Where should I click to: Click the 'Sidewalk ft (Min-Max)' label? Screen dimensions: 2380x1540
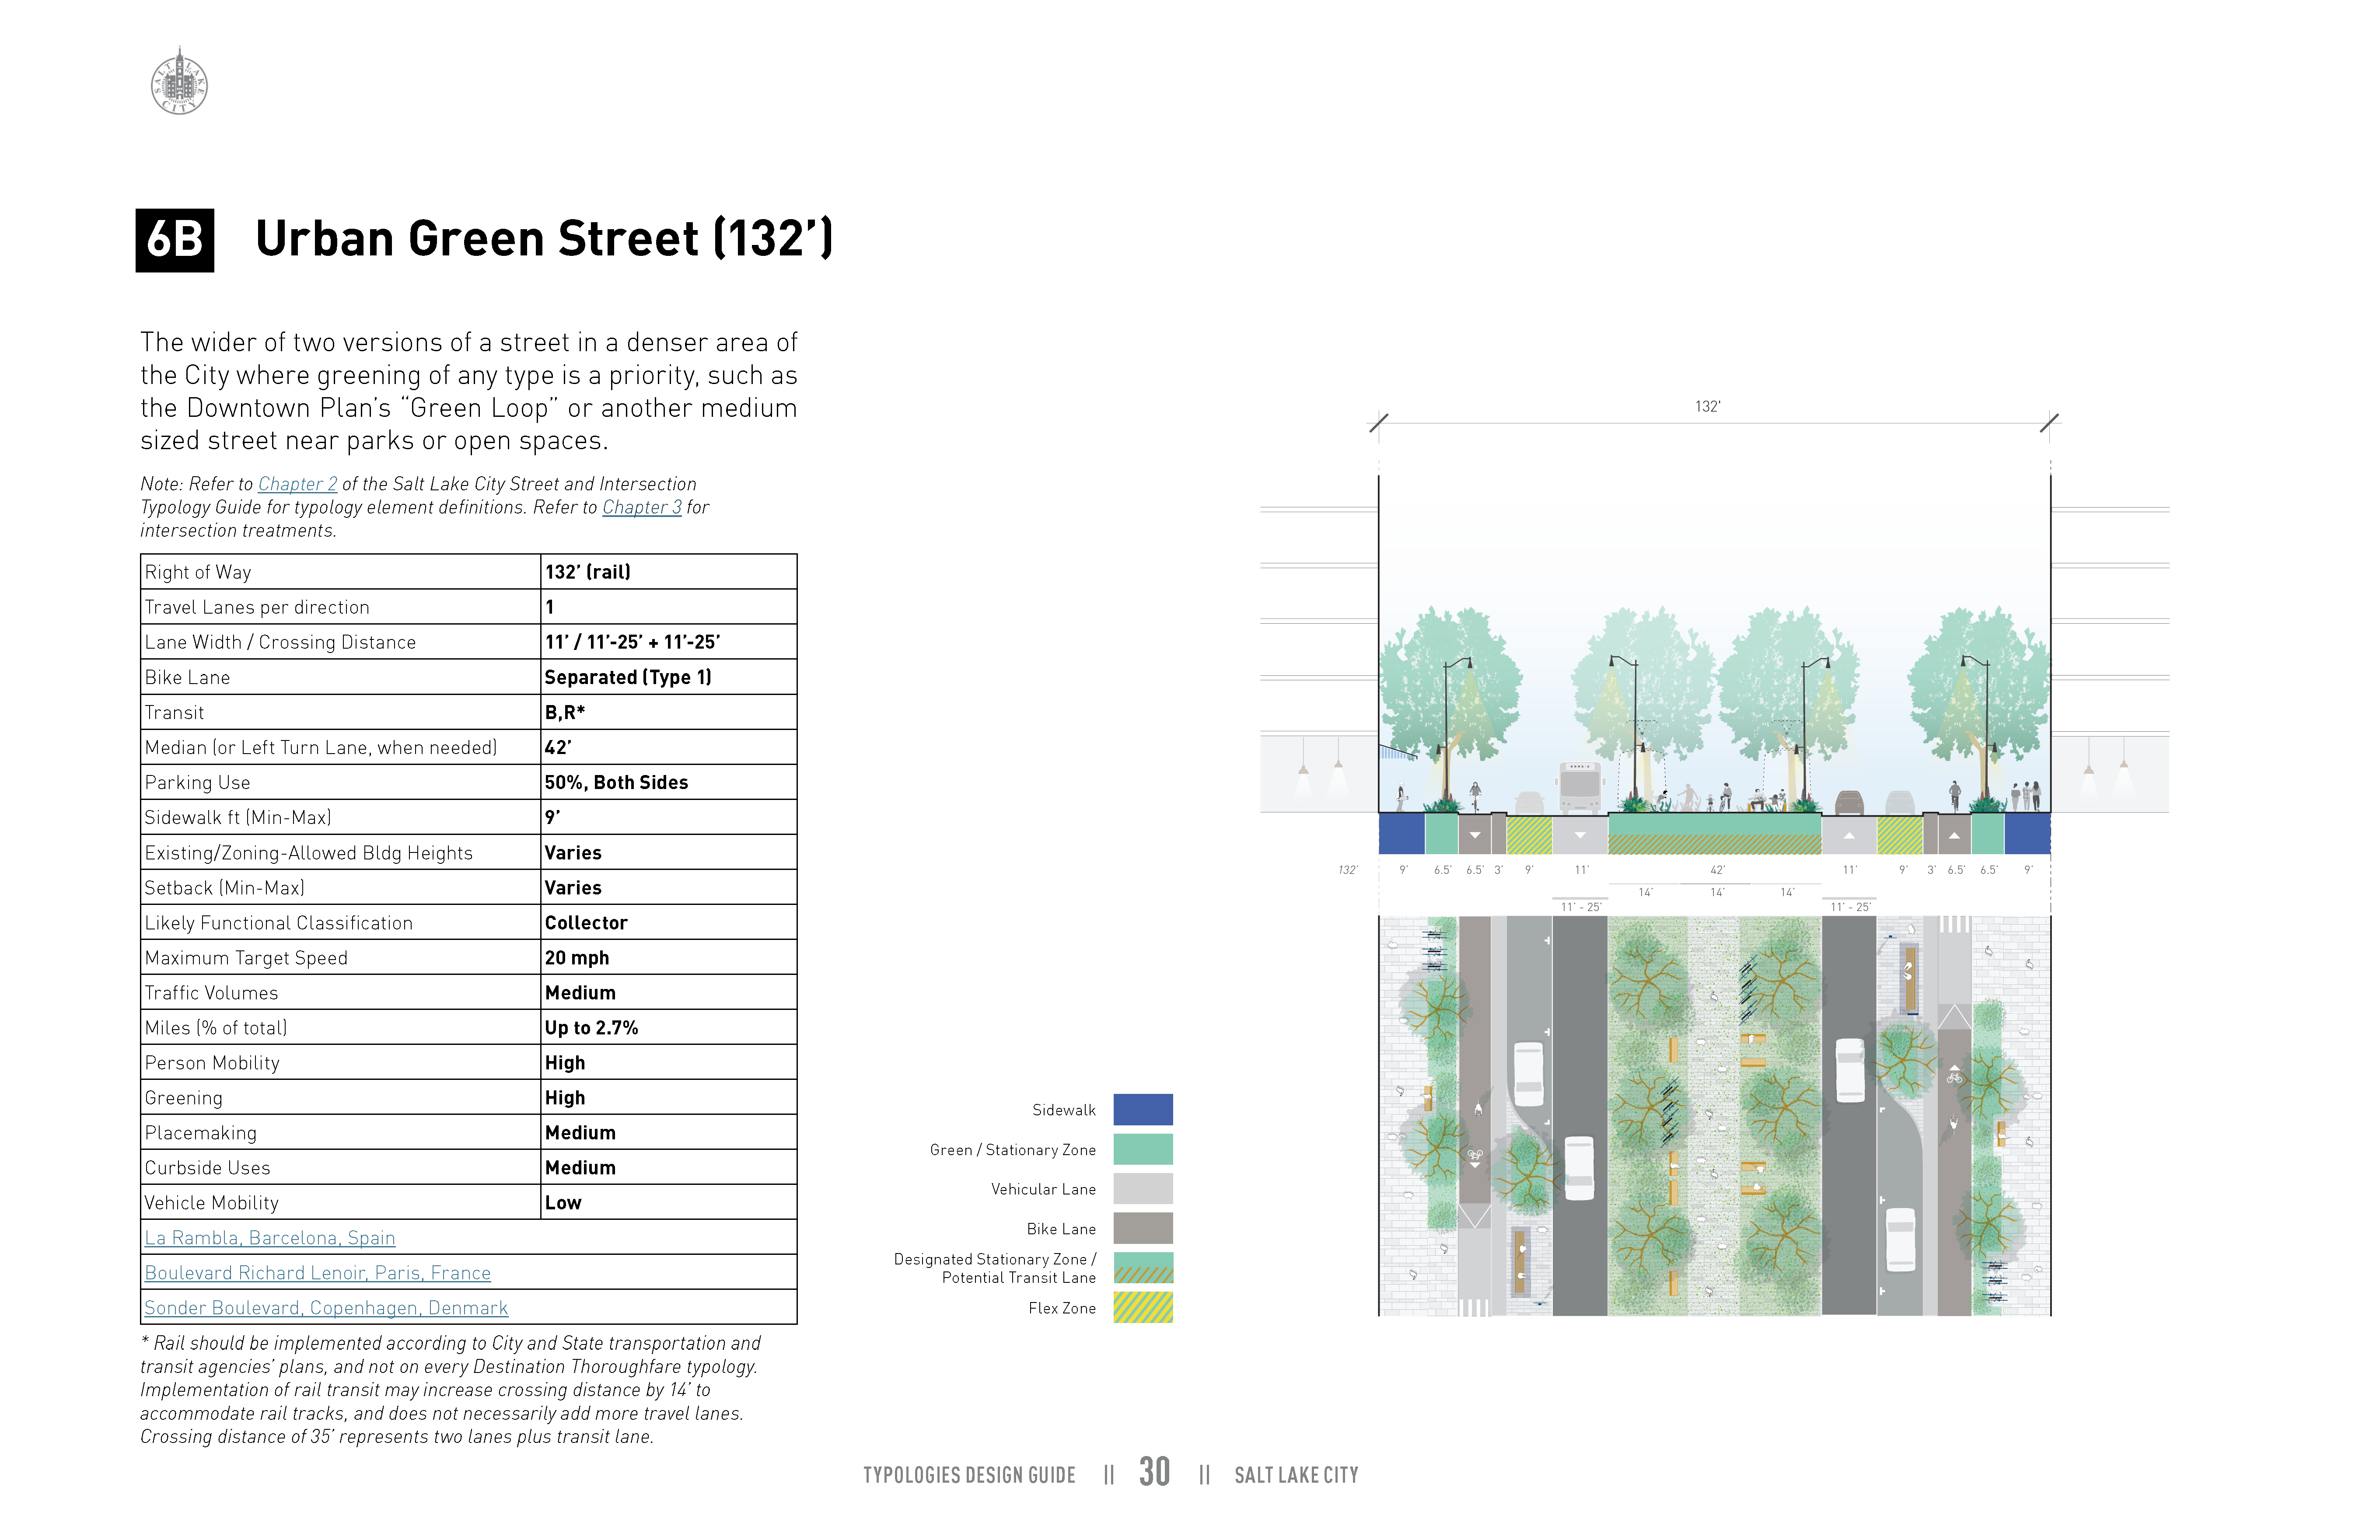pos(238,817)
